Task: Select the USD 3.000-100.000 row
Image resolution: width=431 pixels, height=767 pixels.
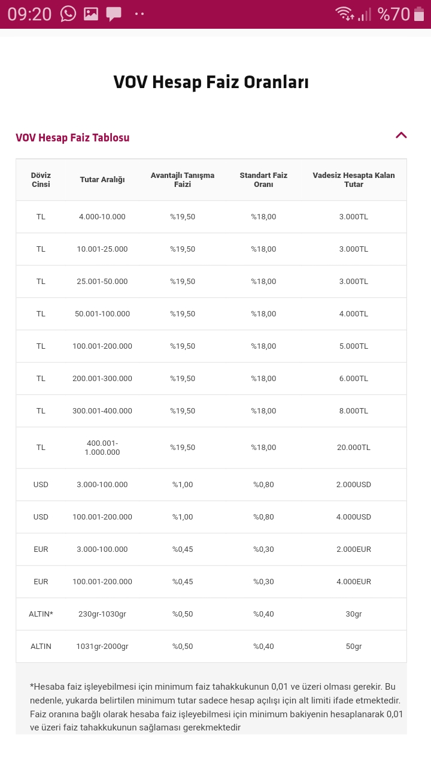Action: pos(211,485)
